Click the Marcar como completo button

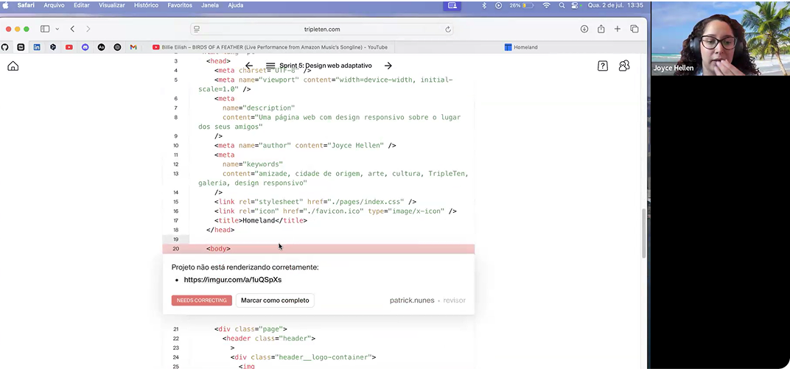coord(275,301)
